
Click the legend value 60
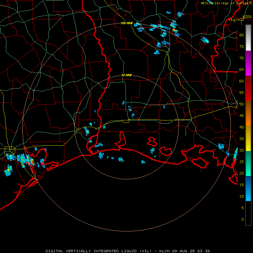pyautogui.click(x=241, y=81)
